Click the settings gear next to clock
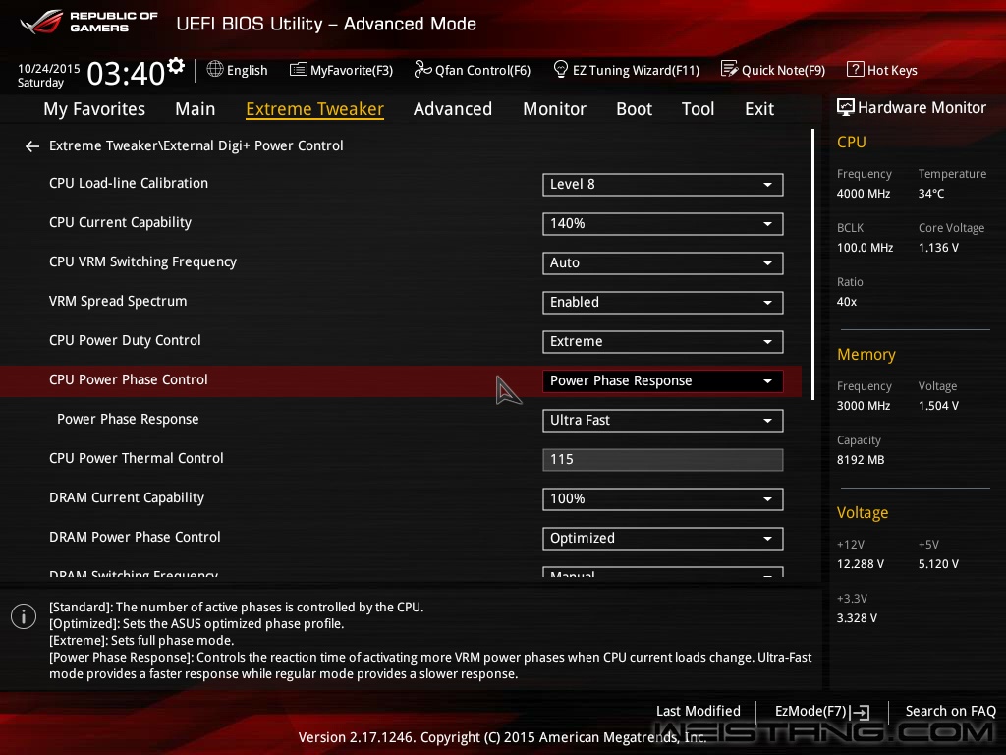1006x755 pixels. [176, 66]
